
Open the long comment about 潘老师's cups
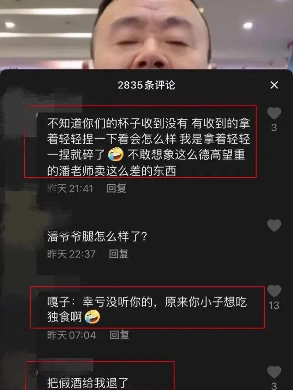point(149,147)
